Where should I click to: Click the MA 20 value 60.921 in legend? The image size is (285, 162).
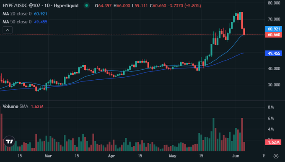pos(41,14)
